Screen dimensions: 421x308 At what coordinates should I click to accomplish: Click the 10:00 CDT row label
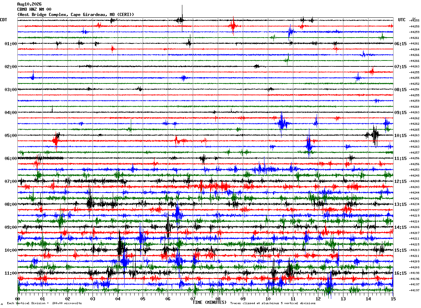click(x=11, y=250)
